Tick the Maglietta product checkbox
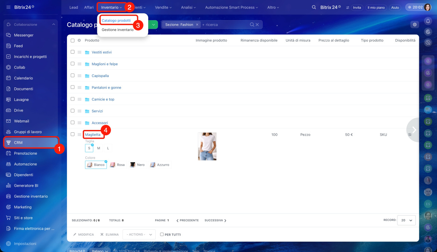This screenshot has height=252, width=437. tap(72, 134)
